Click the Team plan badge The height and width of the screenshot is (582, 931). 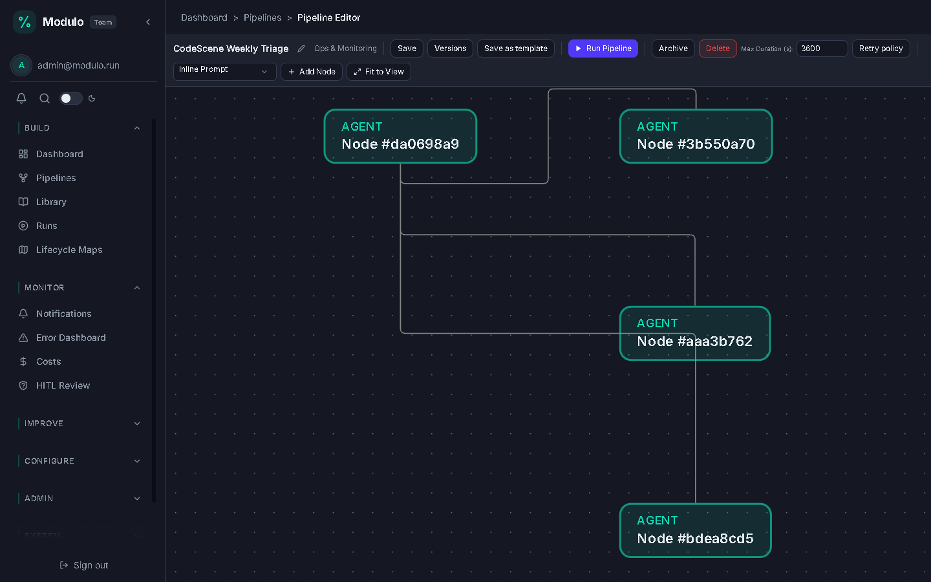pos(103,22)
